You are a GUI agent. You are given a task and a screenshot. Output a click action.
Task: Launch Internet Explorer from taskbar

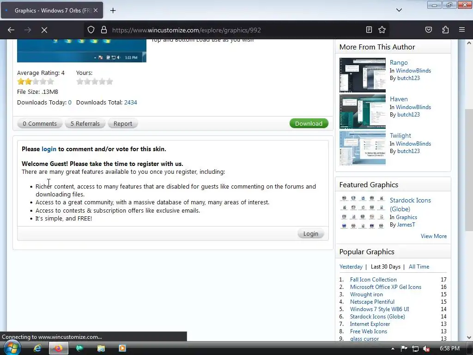(37, 349)
